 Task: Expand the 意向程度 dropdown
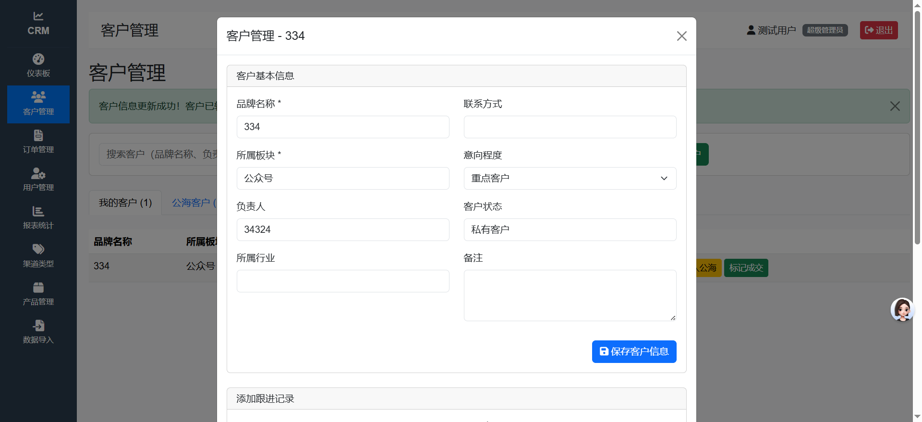(x=570, y=178)
